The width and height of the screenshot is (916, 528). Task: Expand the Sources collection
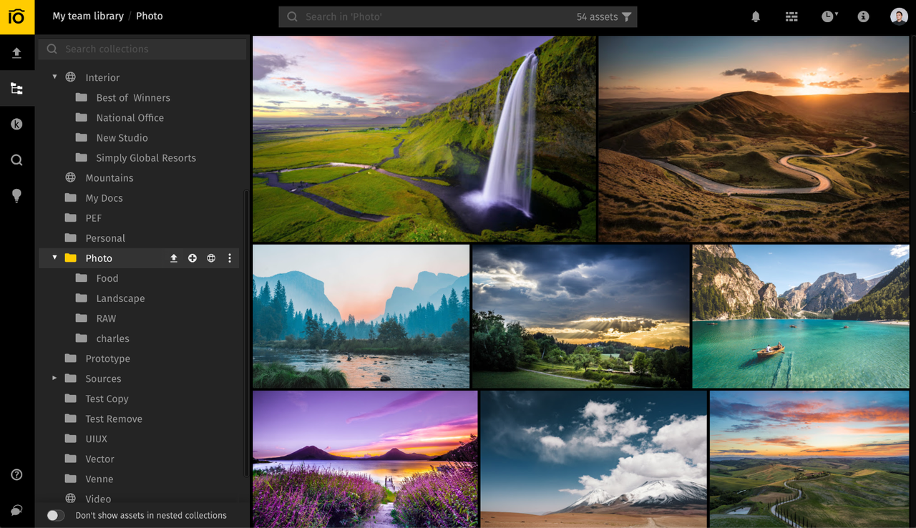[x=54, y=378]
